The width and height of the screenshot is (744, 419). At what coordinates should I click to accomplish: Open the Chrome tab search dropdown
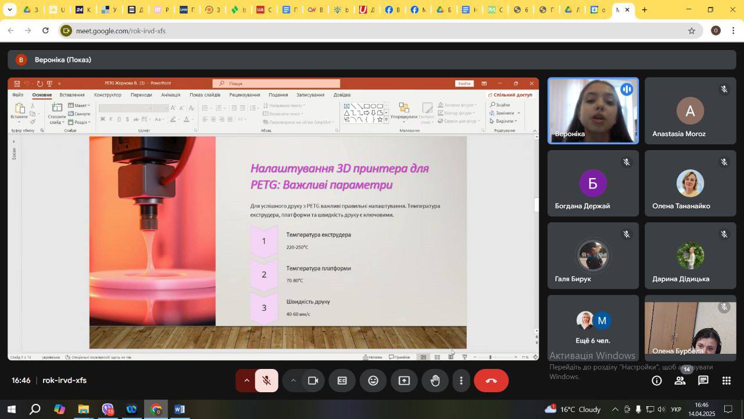(x=10, y=10)
